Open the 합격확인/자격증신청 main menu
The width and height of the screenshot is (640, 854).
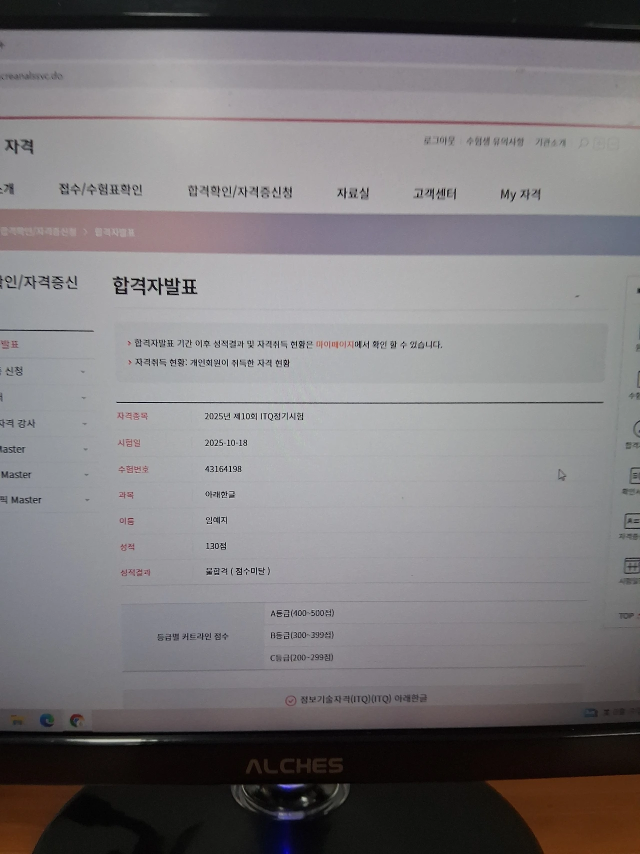tap(240, 192)
